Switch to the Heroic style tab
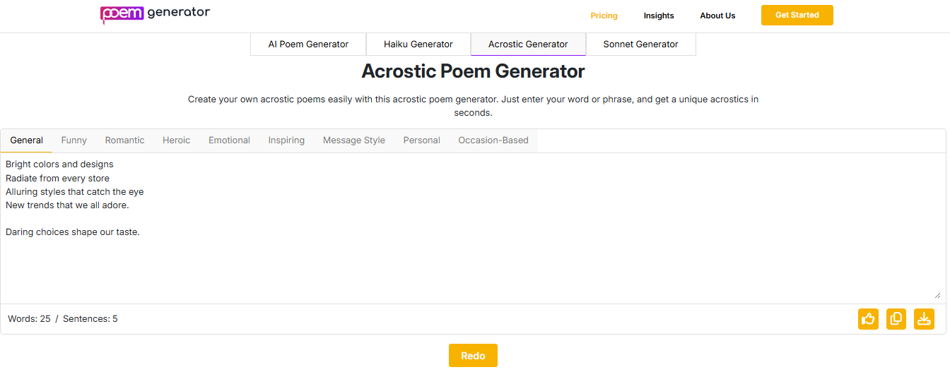The height and width of the screenshot is (372, 950). [177, 140]
